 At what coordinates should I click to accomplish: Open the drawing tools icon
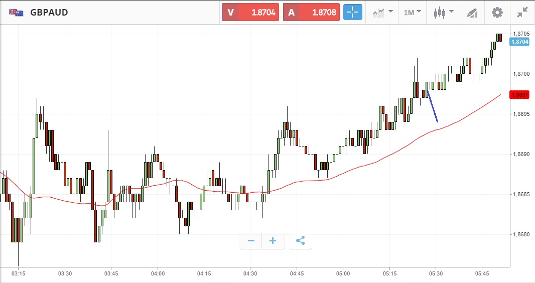(x=472, y=12)
